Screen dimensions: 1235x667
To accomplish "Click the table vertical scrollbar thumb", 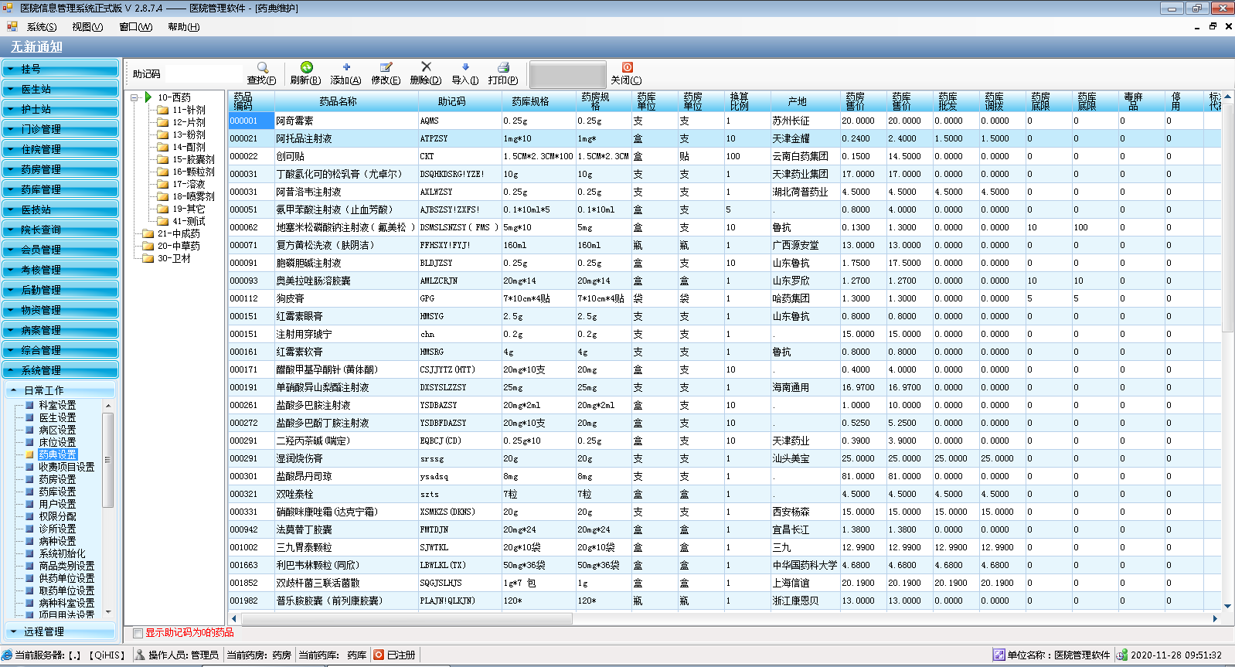I will 1227,217.
